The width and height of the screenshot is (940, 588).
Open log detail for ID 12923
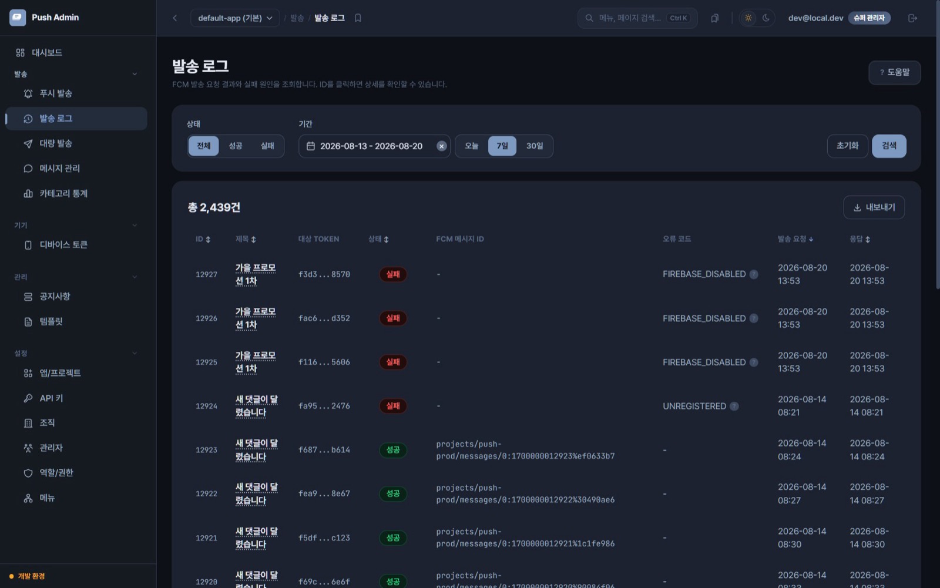(206, 450)
